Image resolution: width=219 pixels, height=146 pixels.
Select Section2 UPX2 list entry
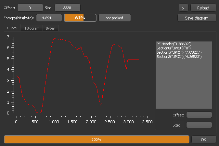[179, 57]
